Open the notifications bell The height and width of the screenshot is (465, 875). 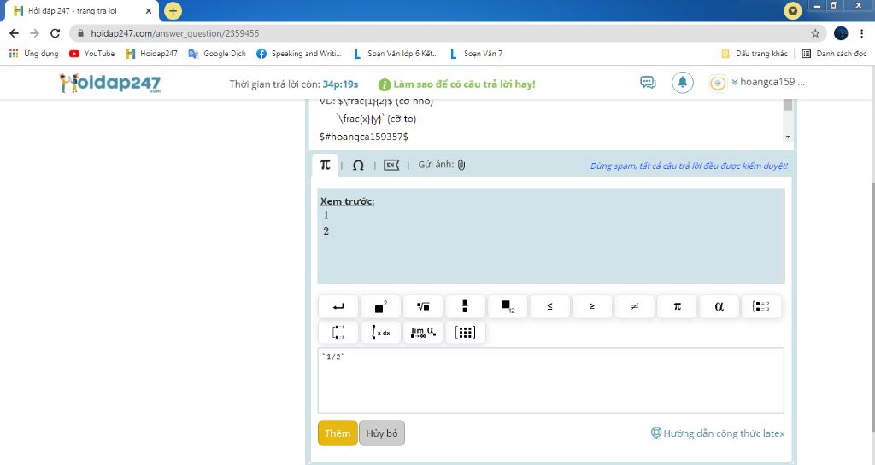(x=682, y=83)
